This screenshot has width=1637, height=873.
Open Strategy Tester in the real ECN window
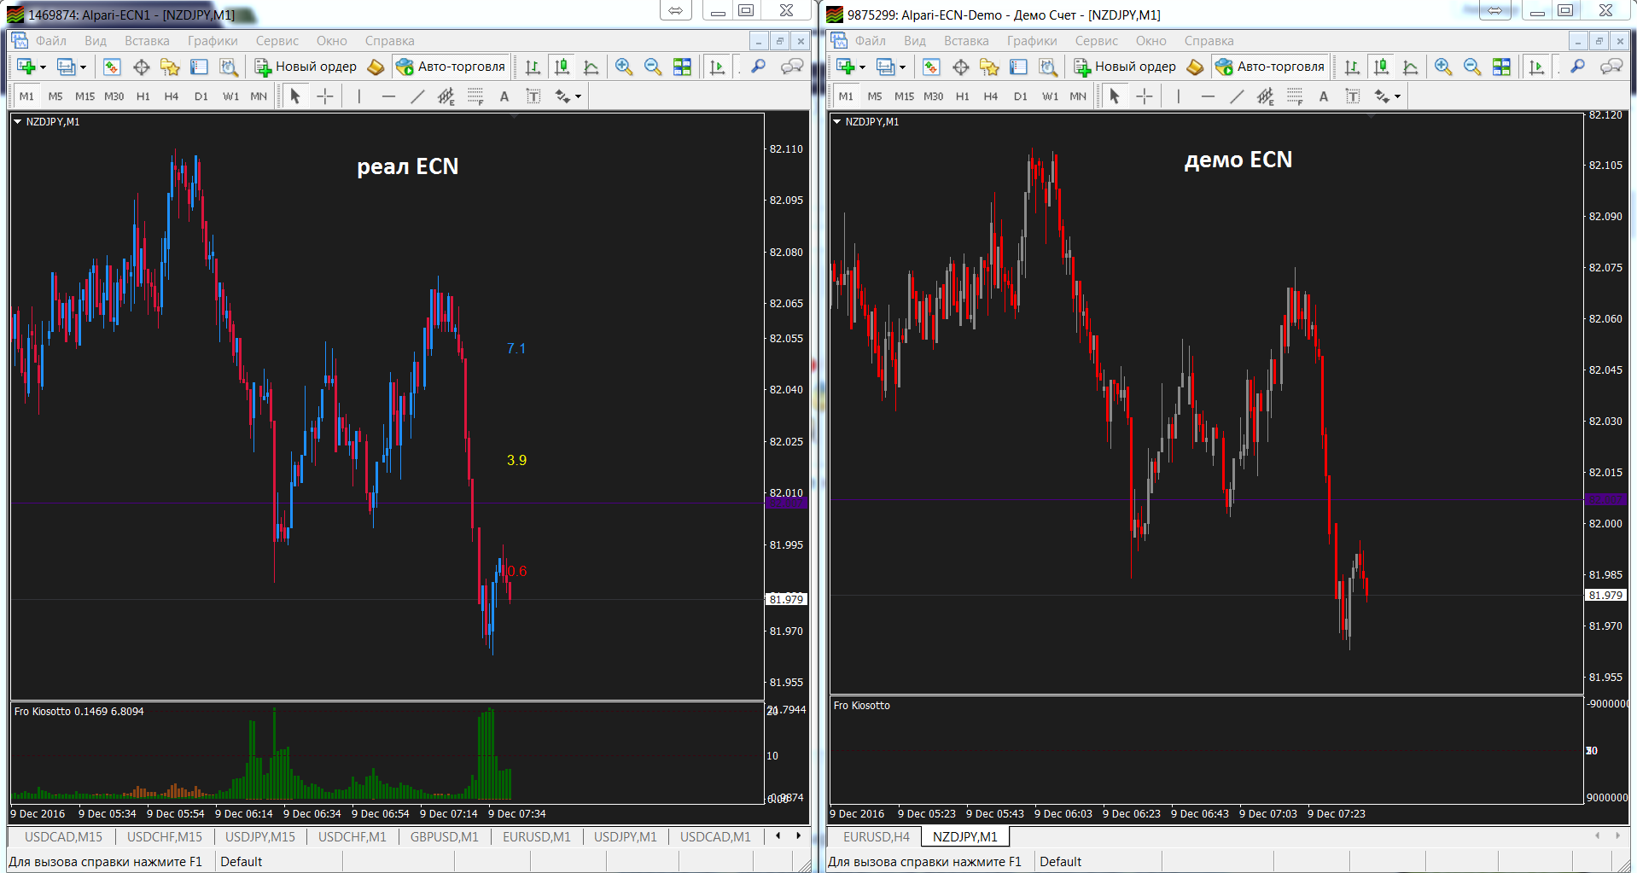point(228,67)
